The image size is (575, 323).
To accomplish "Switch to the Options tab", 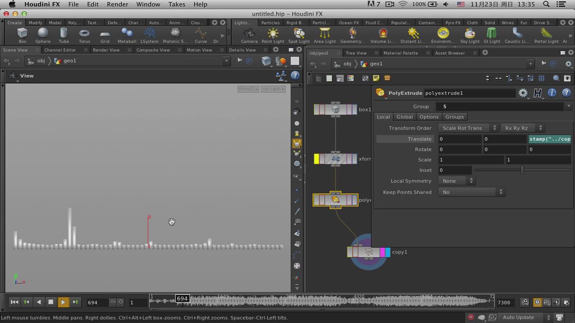I will click(429, 117).
